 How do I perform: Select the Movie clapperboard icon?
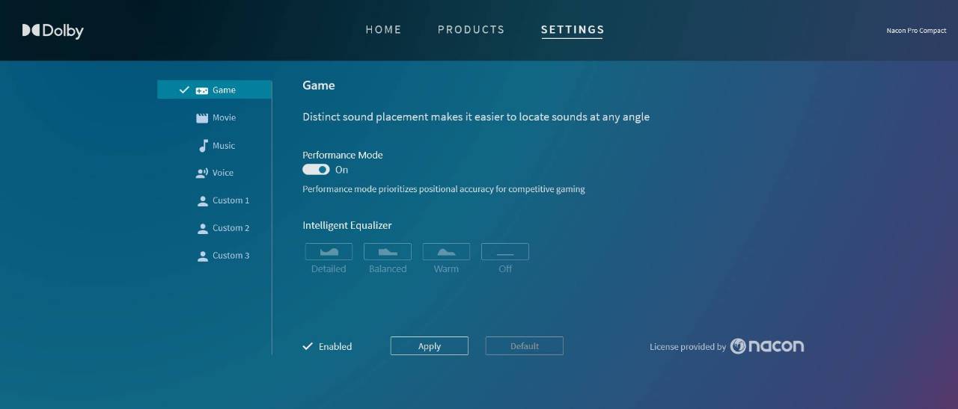[x=202, y=118]
